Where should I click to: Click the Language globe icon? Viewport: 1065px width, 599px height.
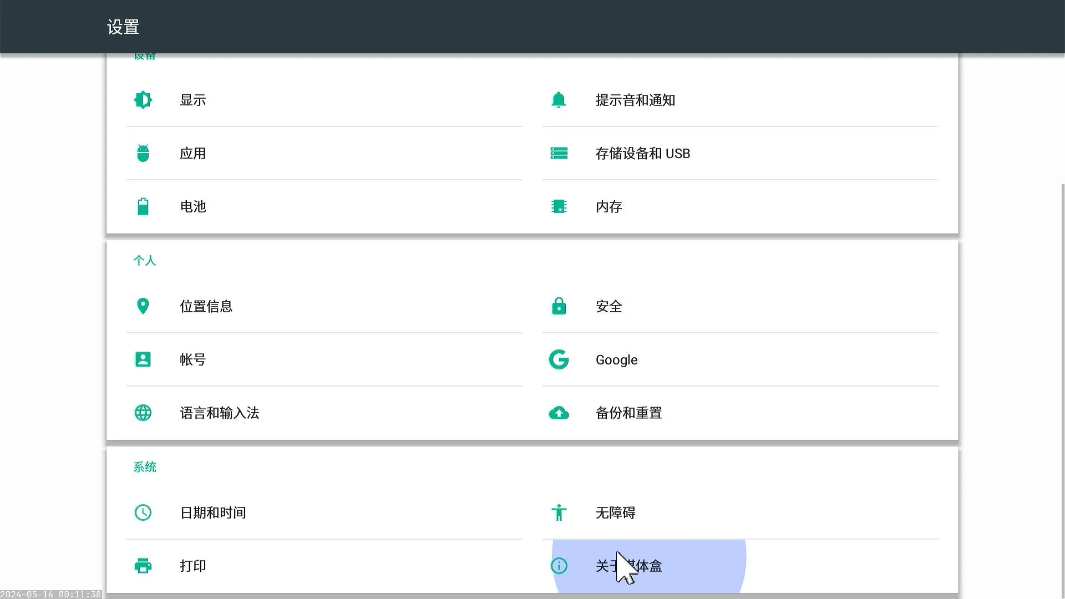[x=143, y=413]
